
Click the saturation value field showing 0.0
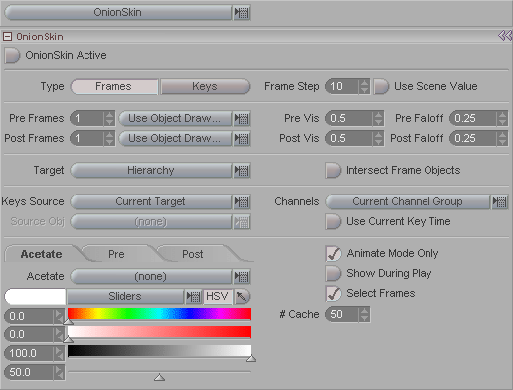[x=29, y=334]
